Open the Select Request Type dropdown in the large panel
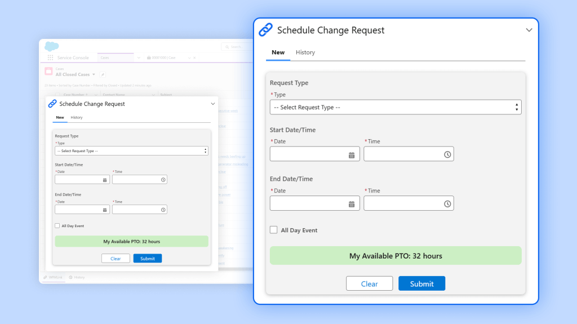The width and height of the screenshot is (577, 324). pyautogui.click(x=395, y=107)
